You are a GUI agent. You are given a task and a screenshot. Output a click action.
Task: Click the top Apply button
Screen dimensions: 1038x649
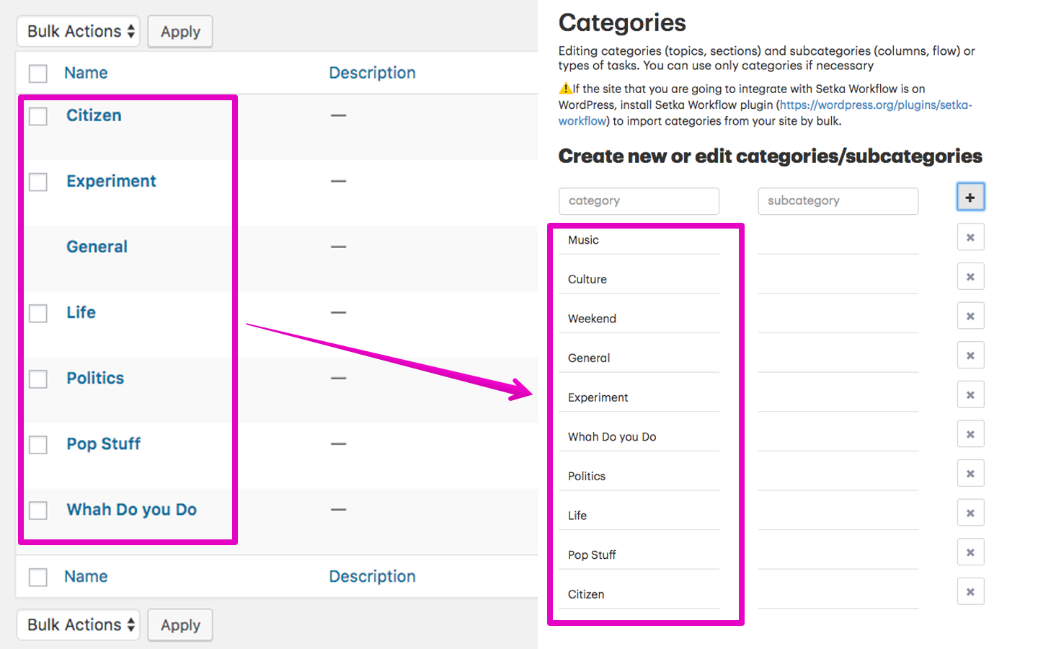(180, 32)
